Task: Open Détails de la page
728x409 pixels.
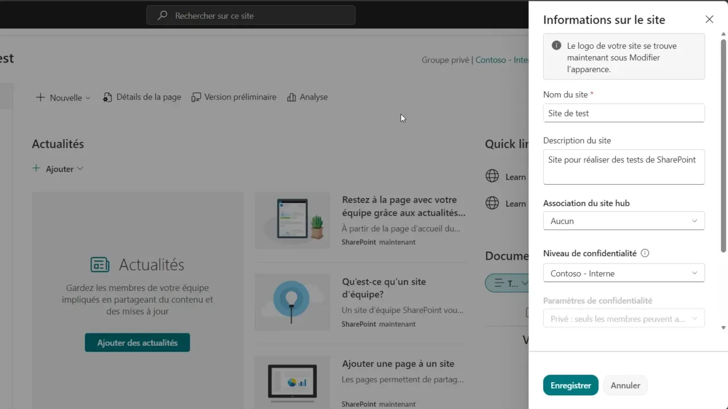Action: (x=142, y=97)
